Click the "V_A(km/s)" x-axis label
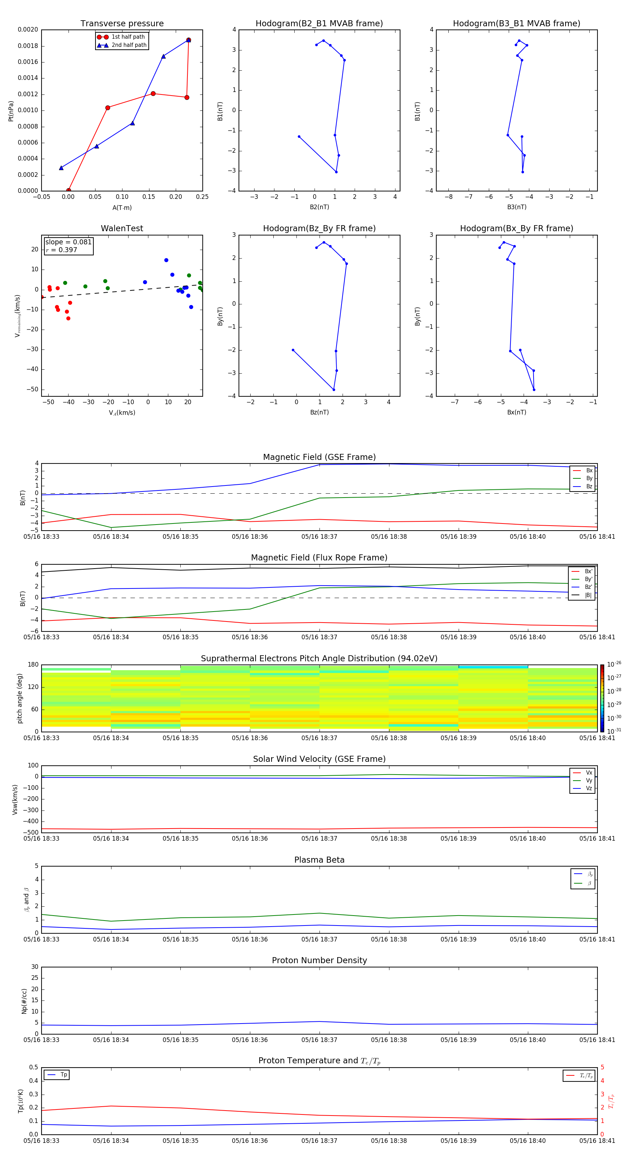The image size is (639, 1172). point(122,413)
